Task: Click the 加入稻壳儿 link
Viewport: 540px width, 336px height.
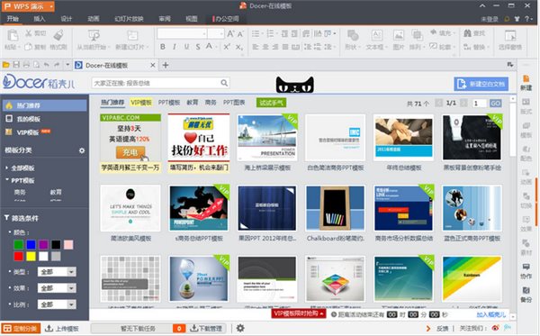Action: (490, 314)
